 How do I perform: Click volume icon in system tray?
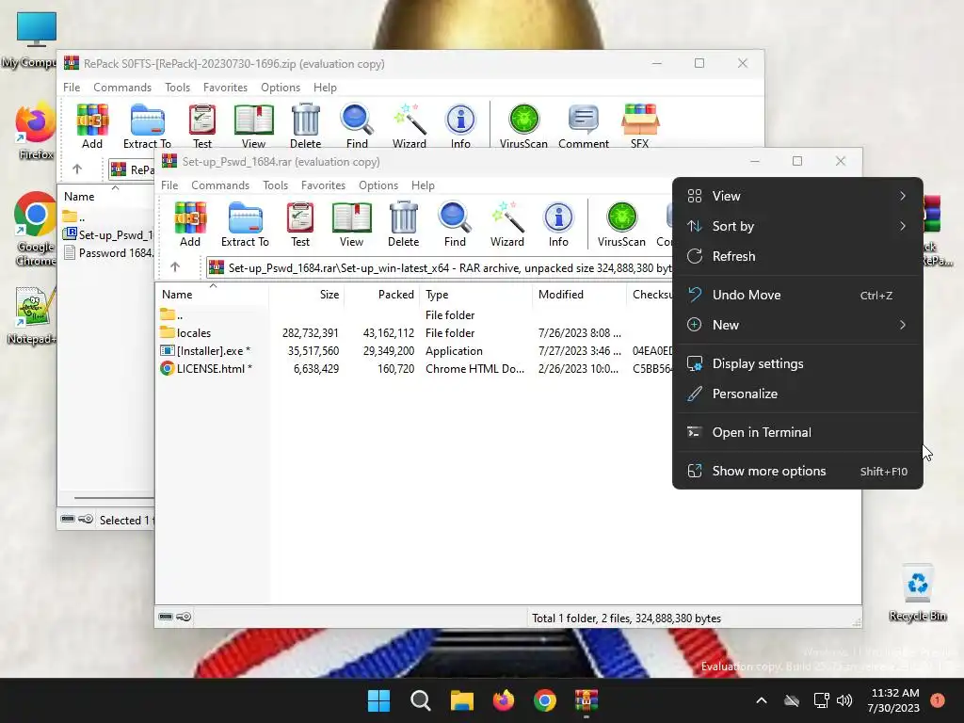(844, 700)
